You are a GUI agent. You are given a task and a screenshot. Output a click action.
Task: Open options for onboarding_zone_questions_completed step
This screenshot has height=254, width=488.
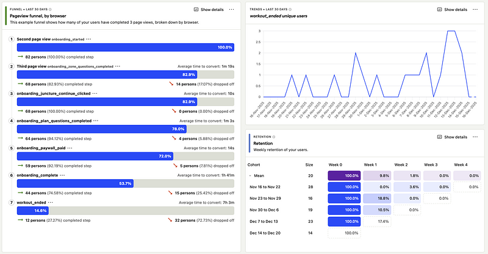pos(117,66)
